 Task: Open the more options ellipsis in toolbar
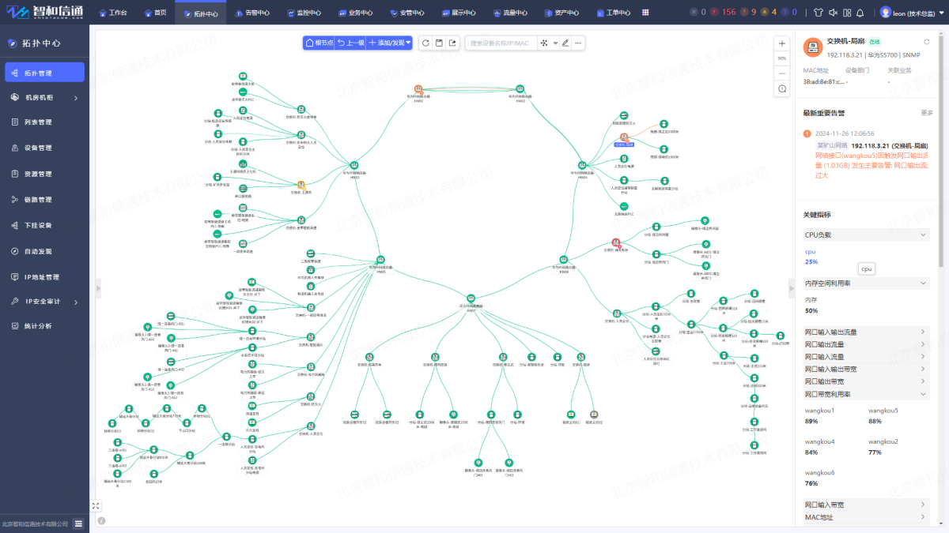[578, 43]
